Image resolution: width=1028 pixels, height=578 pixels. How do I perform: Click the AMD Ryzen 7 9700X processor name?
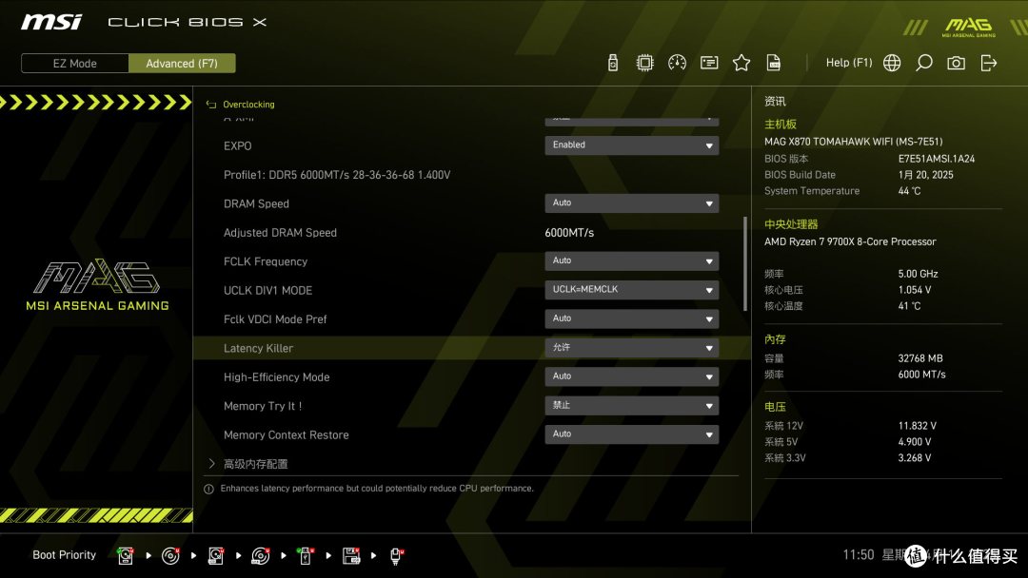(850, 241)
